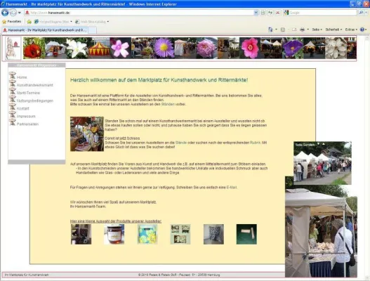The width and height of the screenshot is (370, 281).
Task: Open the search provider dropdown arrow
Action: tap(366, 13)
